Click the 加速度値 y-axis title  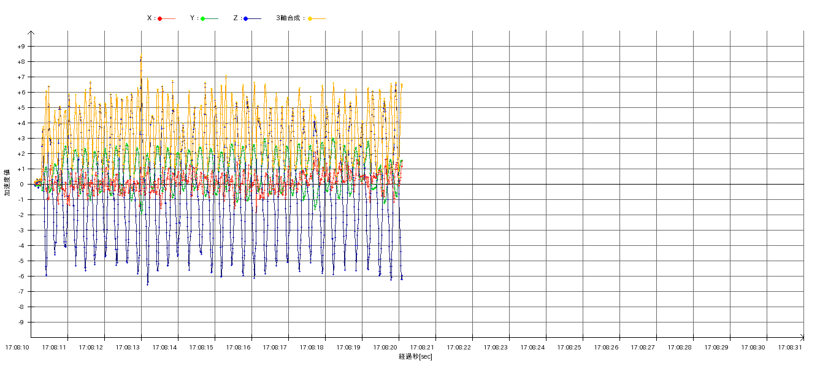coord(7,182)
